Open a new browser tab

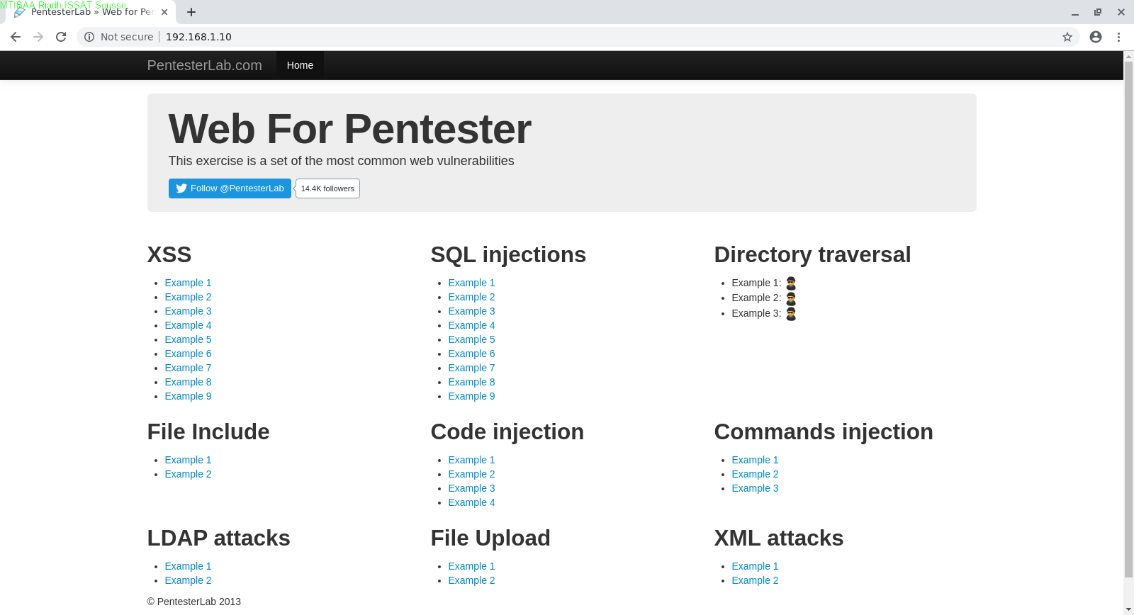(191, 12)
